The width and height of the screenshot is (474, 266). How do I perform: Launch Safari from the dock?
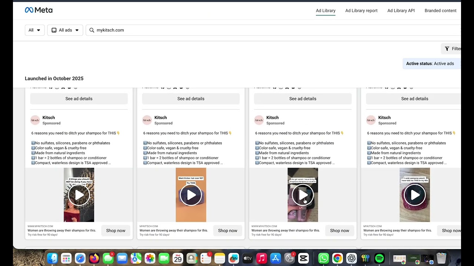pyautogui.click(x=80, y=258)
